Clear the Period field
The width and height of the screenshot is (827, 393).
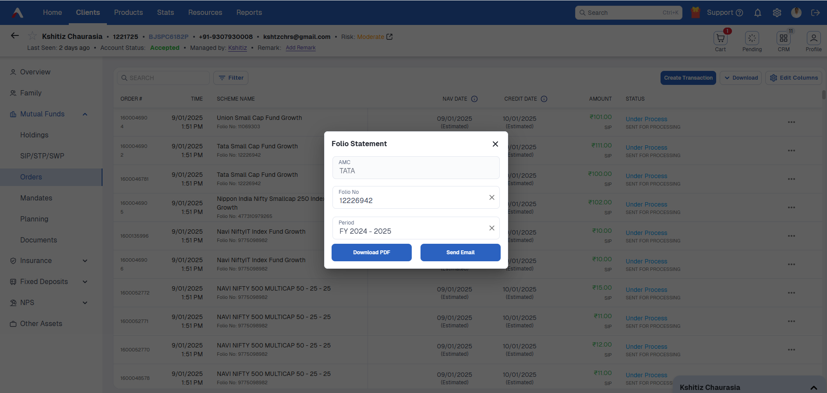[492, 228]
